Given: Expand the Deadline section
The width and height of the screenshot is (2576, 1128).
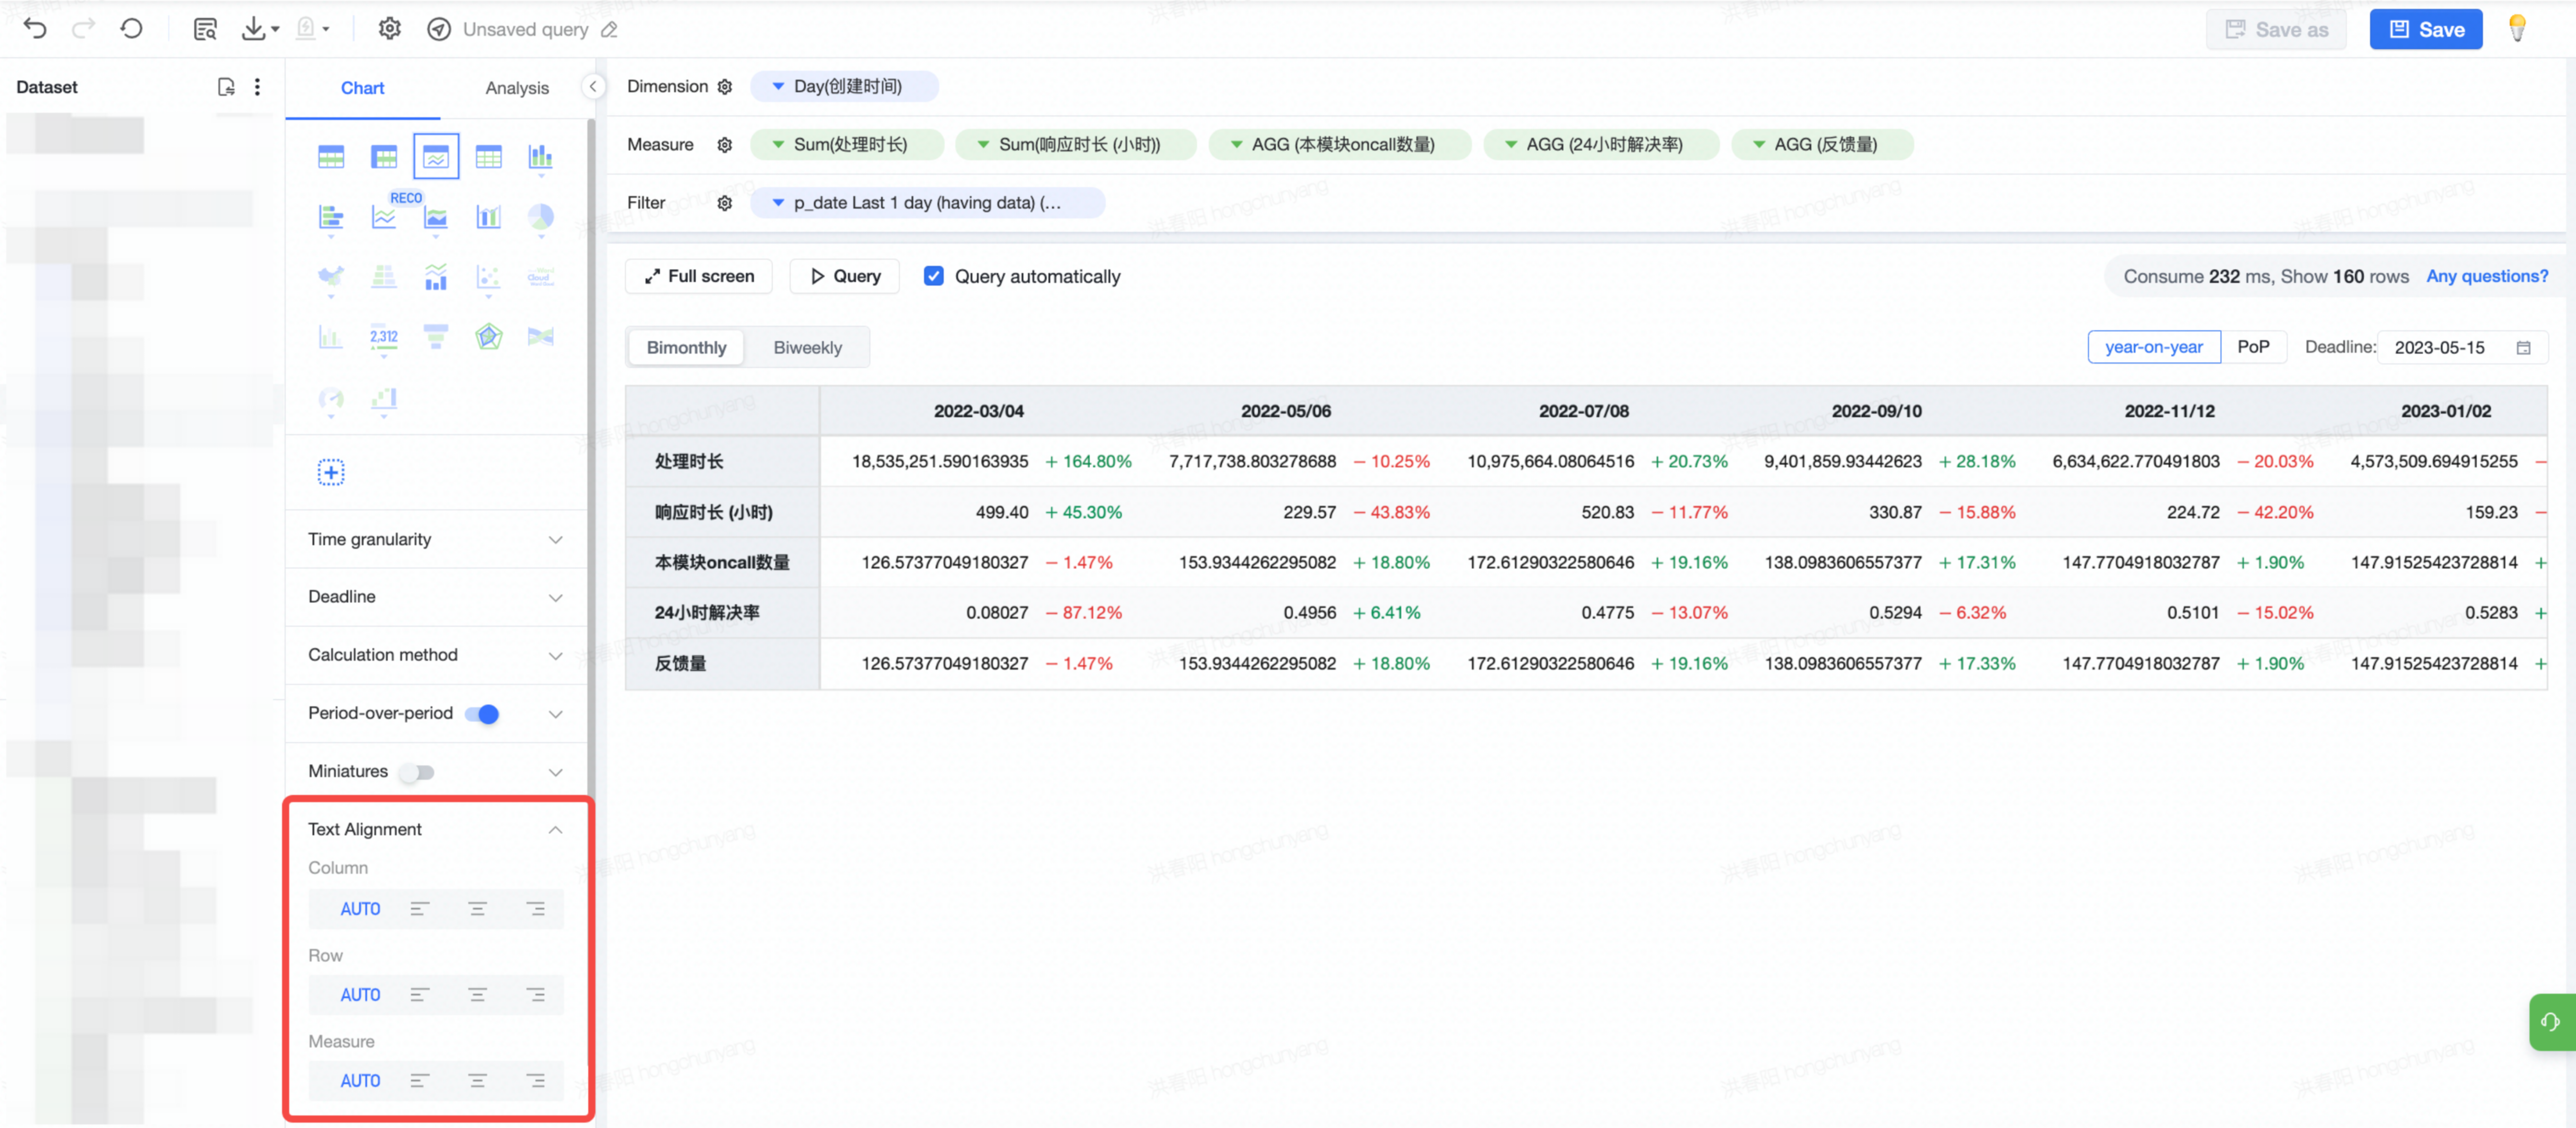Looking at the screenshot, I should click(x=436, y=597).
